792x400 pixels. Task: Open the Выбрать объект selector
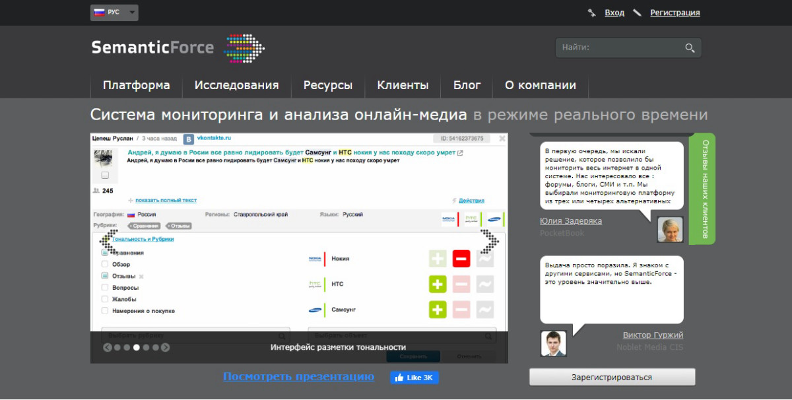tap(403, 335)
